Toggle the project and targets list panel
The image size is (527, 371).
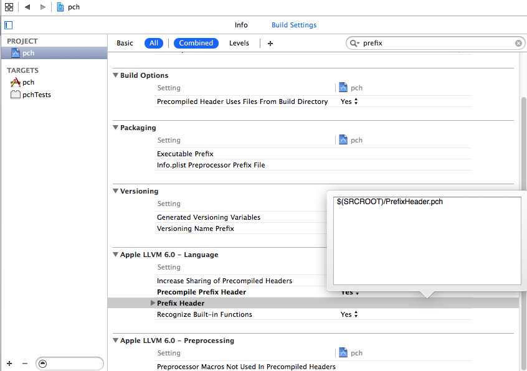click(x=8, y=25)
